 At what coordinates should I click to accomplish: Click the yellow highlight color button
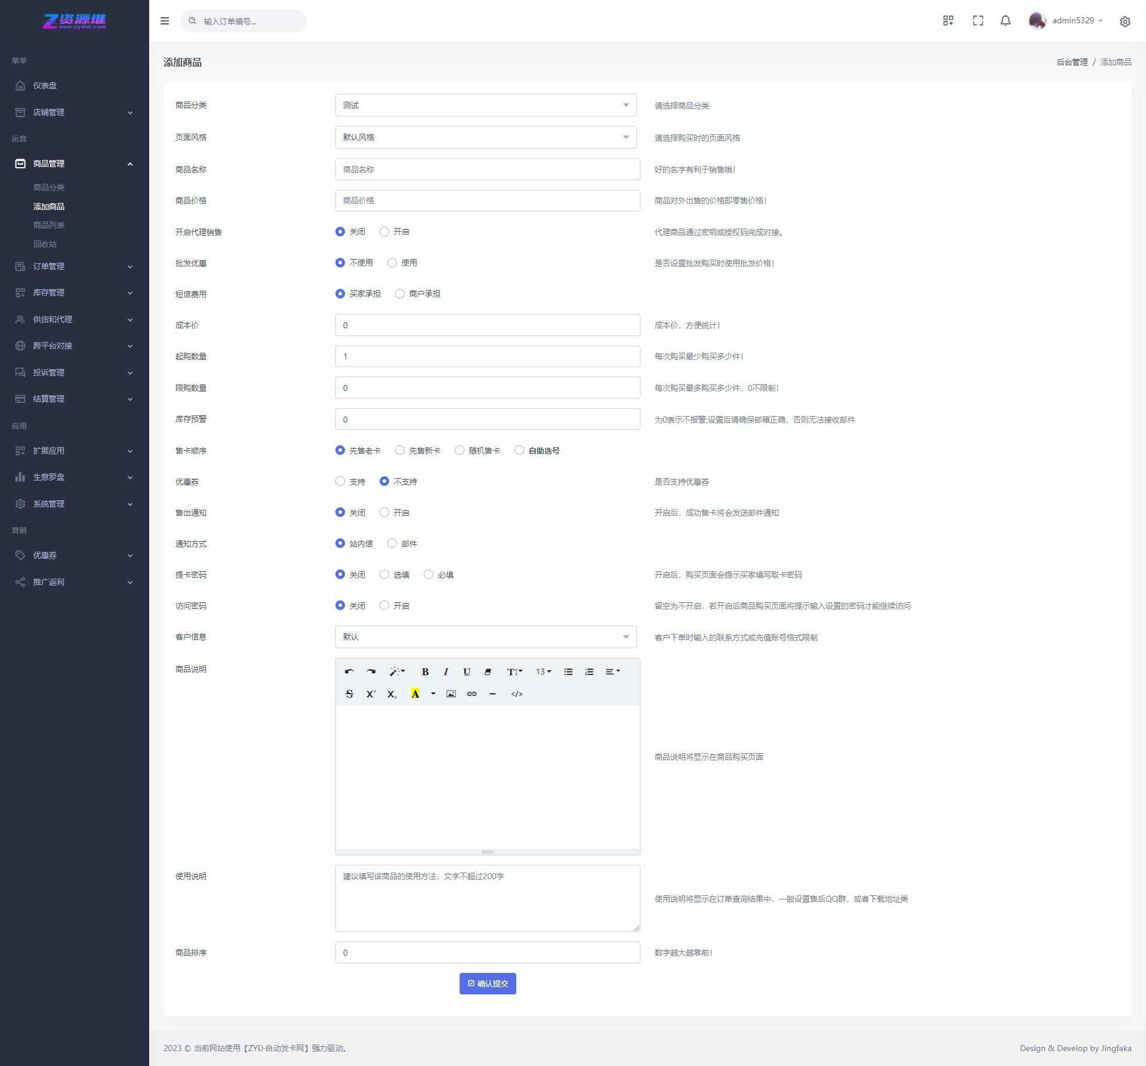415,694
